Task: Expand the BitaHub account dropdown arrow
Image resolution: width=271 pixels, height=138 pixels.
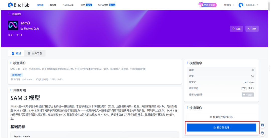Action: point(257,5)
